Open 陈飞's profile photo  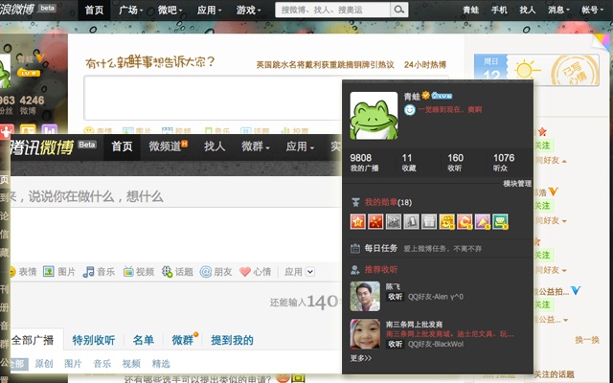pyautogui.click(x=365, y=296)
